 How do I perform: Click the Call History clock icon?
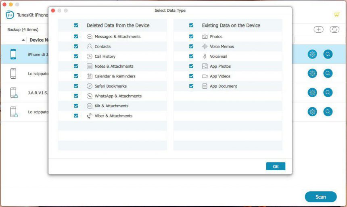tap(90, 56)
